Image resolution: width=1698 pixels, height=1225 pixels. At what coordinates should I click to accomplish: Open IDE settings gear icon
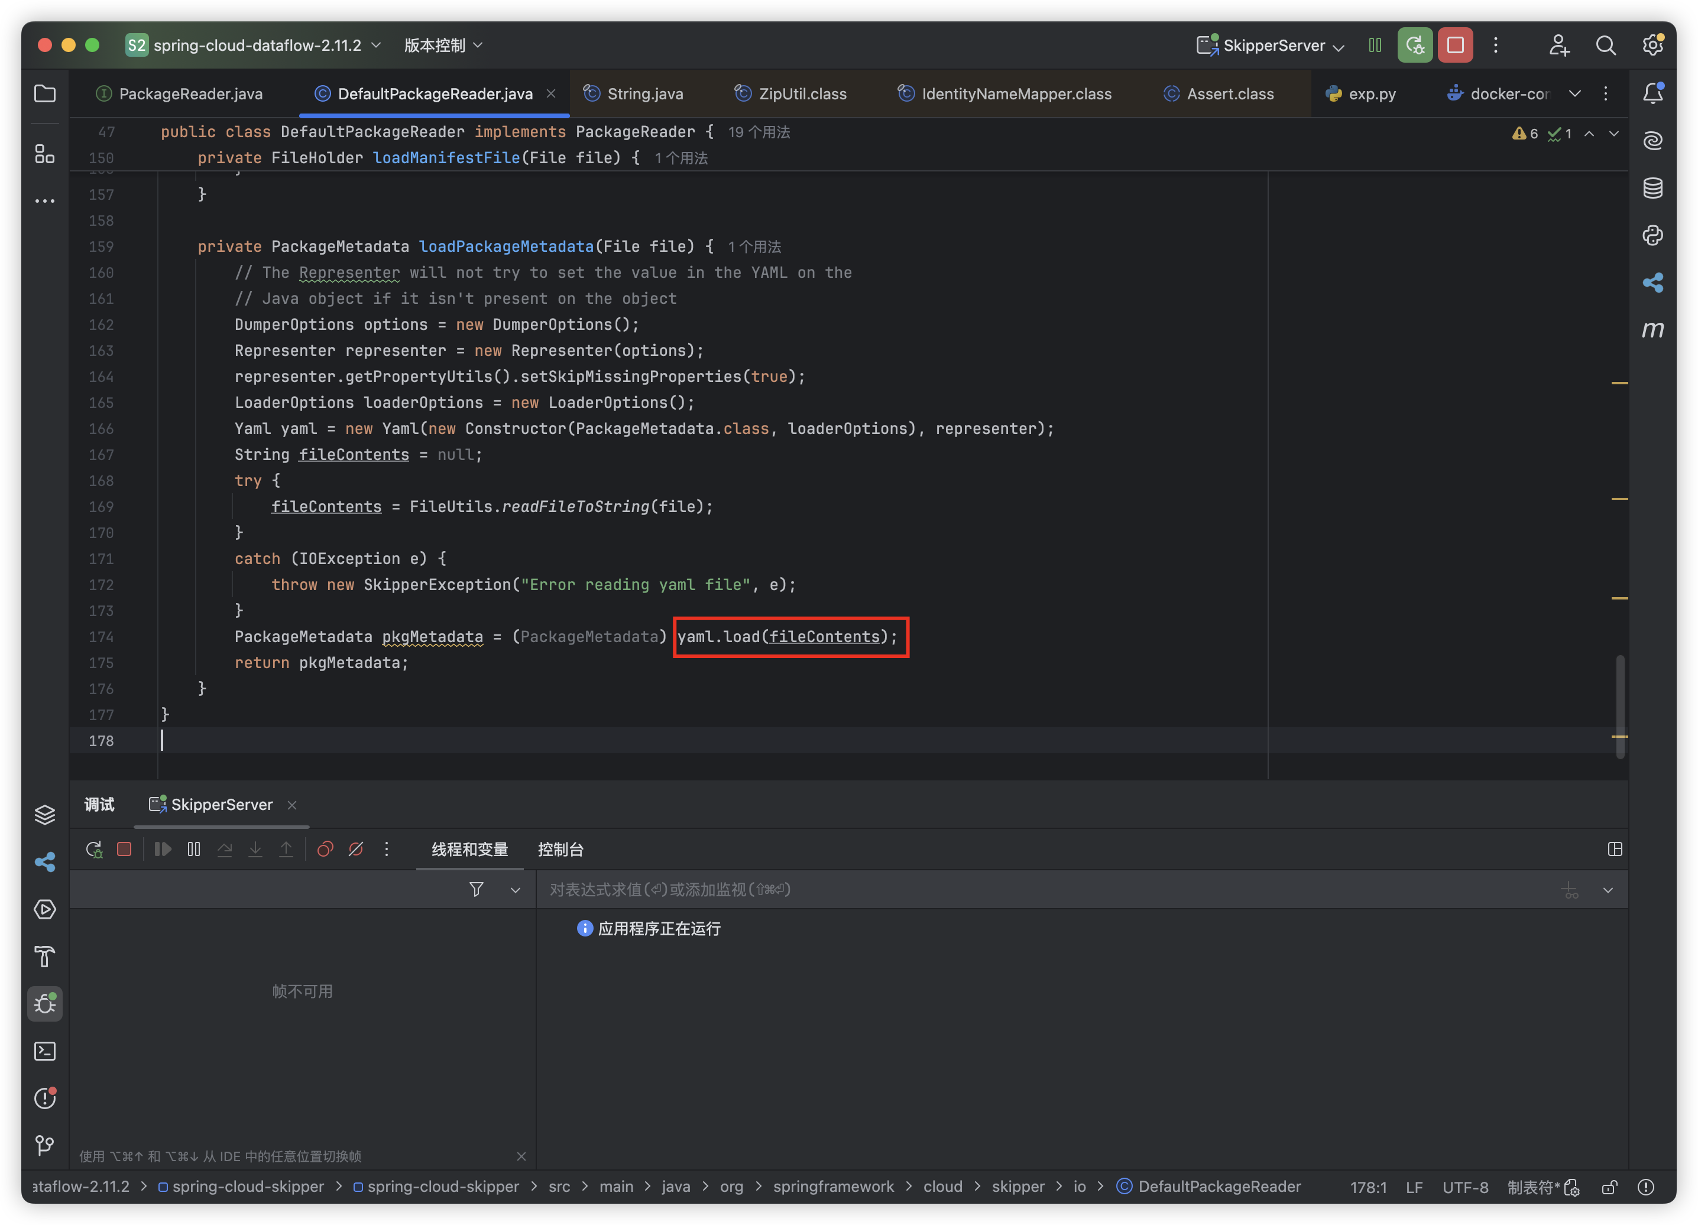pos(1652,45)
